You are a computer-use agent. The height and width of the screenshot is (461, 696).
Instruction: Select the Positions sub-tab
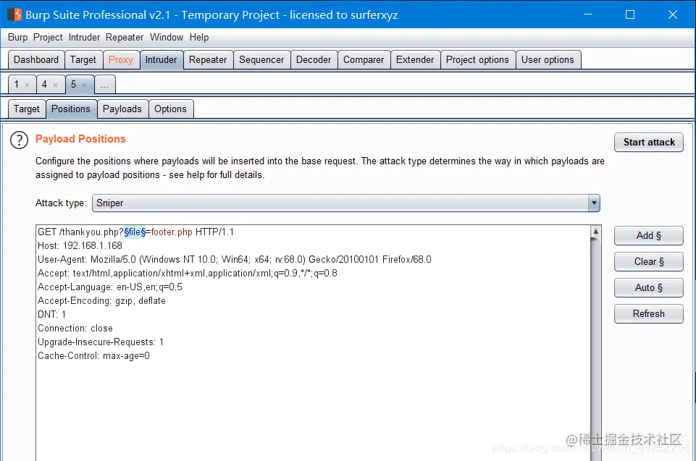[71, 109]
